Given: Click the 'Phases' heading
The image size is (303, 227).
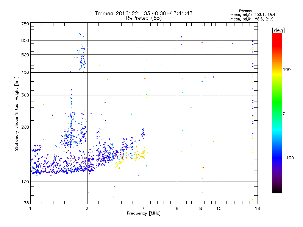Looking at the screenshot, I should tap(245, 11).
